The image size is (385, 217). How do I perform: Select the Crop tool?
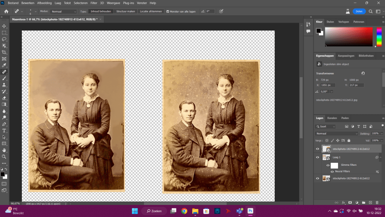[4, 52]
